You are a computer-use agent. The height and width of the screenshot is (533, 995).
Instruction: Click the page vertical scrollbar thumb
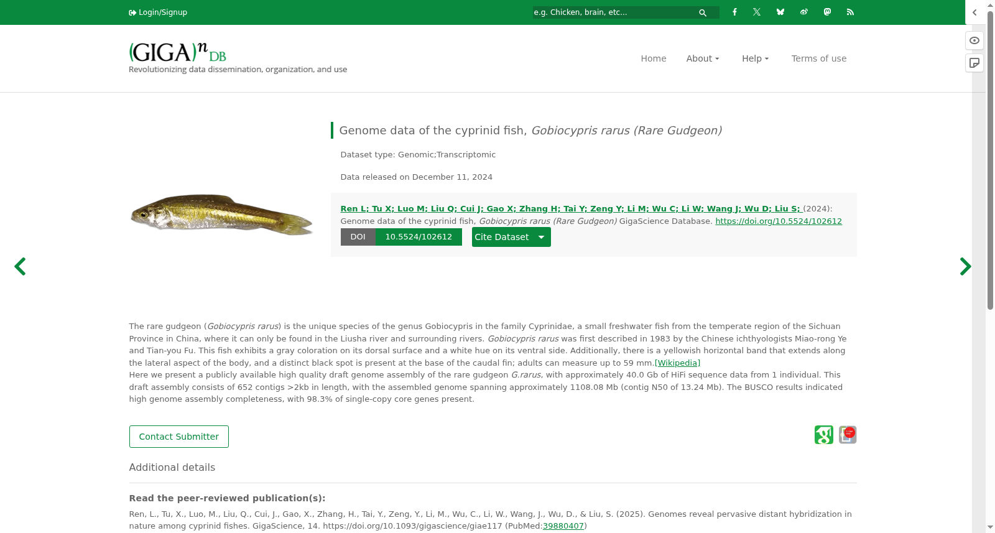click(990, 162)
